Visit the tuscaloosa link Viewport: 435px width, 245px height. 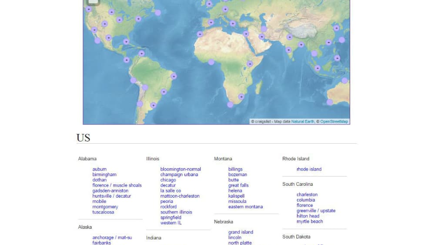pos(103,212)
